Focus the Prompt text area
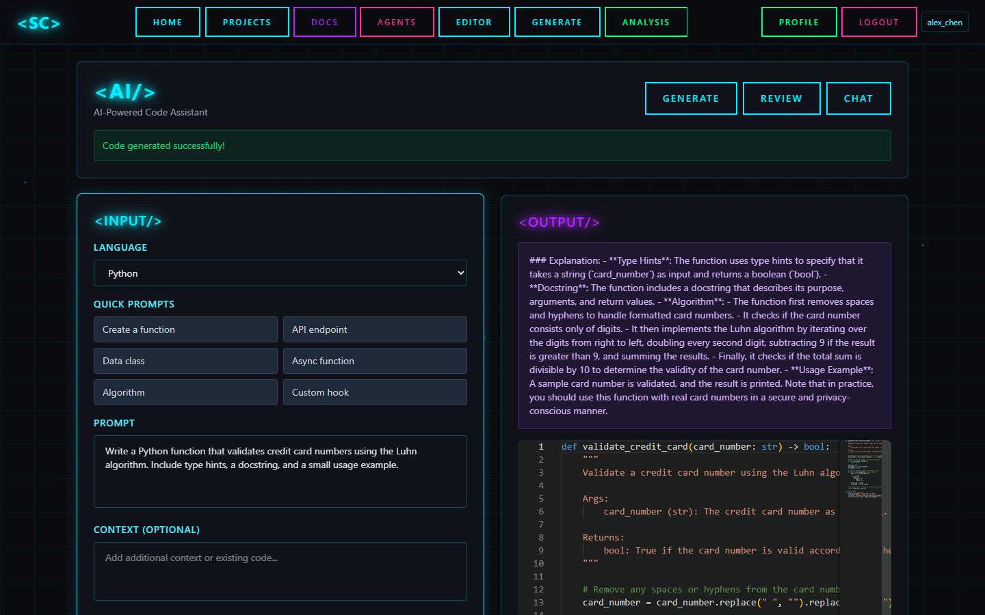 click(x=280, y=471)
